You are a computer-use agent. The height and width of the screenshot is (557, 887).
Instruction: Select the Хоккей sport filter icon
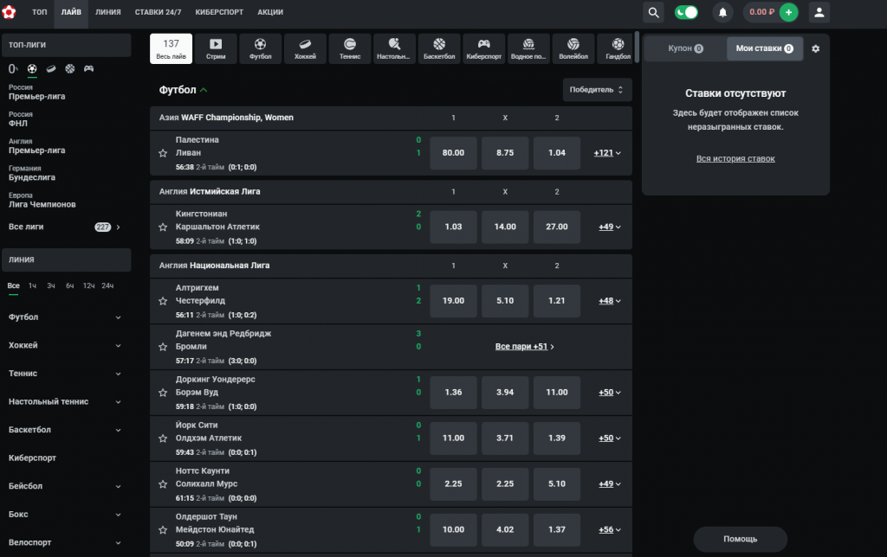305,48
